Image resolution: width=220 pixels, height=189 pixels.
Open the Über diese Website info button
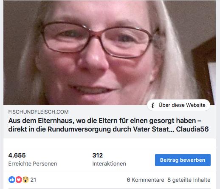click(x=179, y=105)
